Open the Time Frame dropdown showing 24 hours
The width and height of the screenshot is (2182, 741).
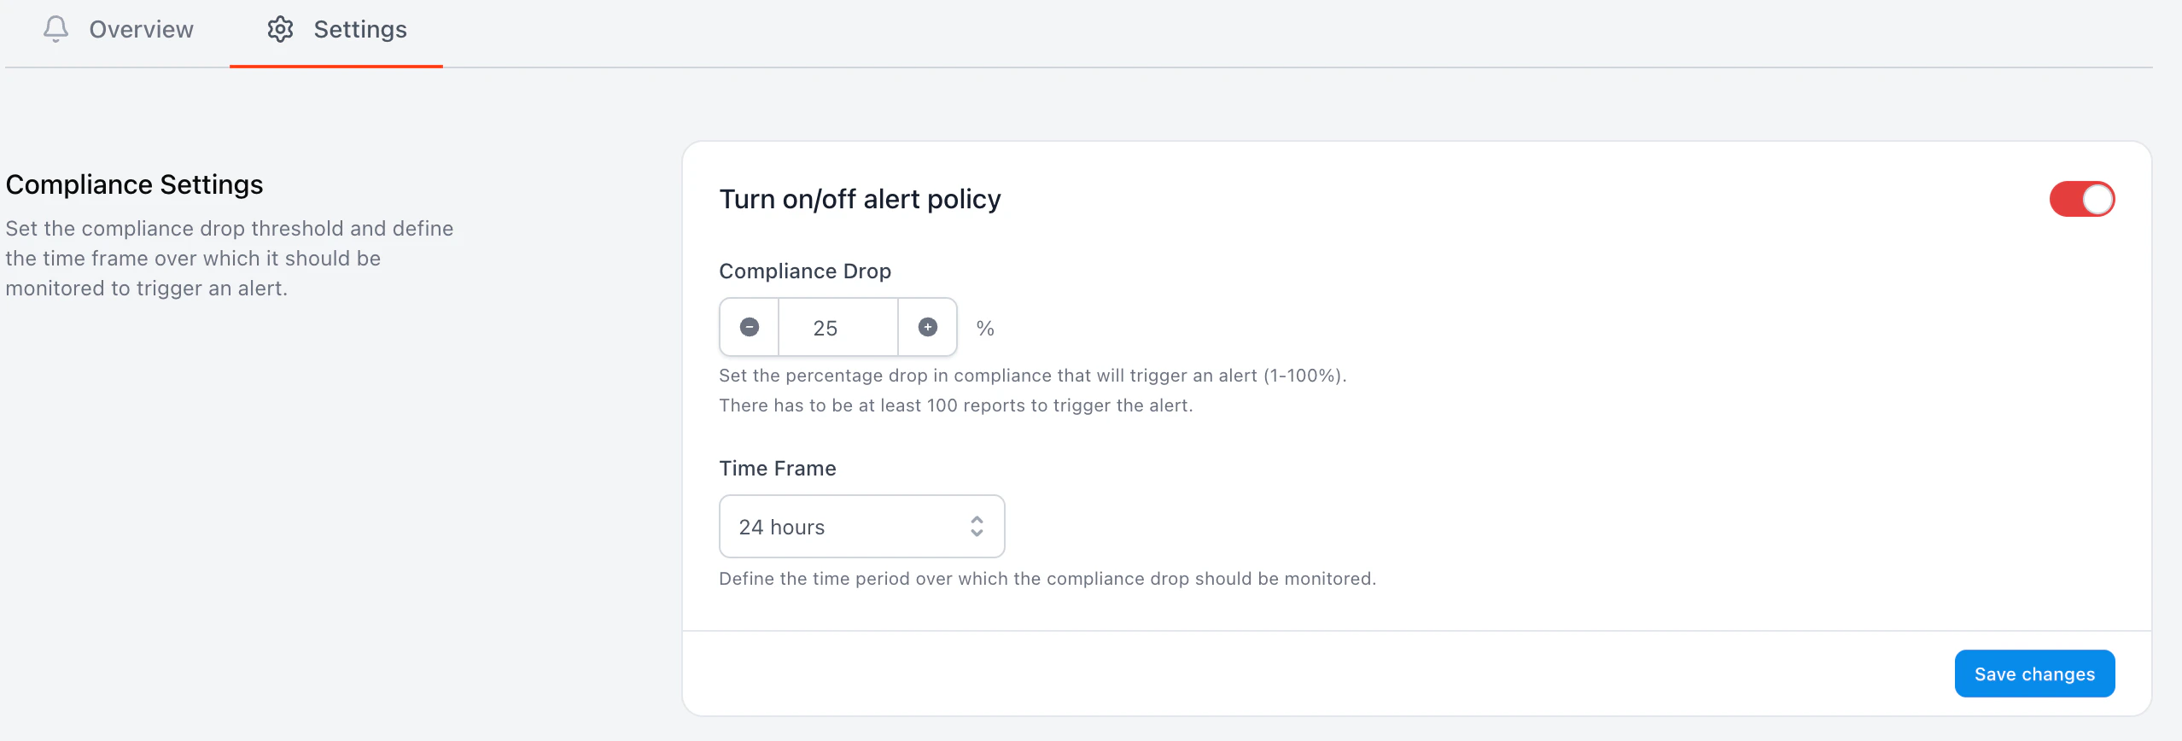point(861,526)
